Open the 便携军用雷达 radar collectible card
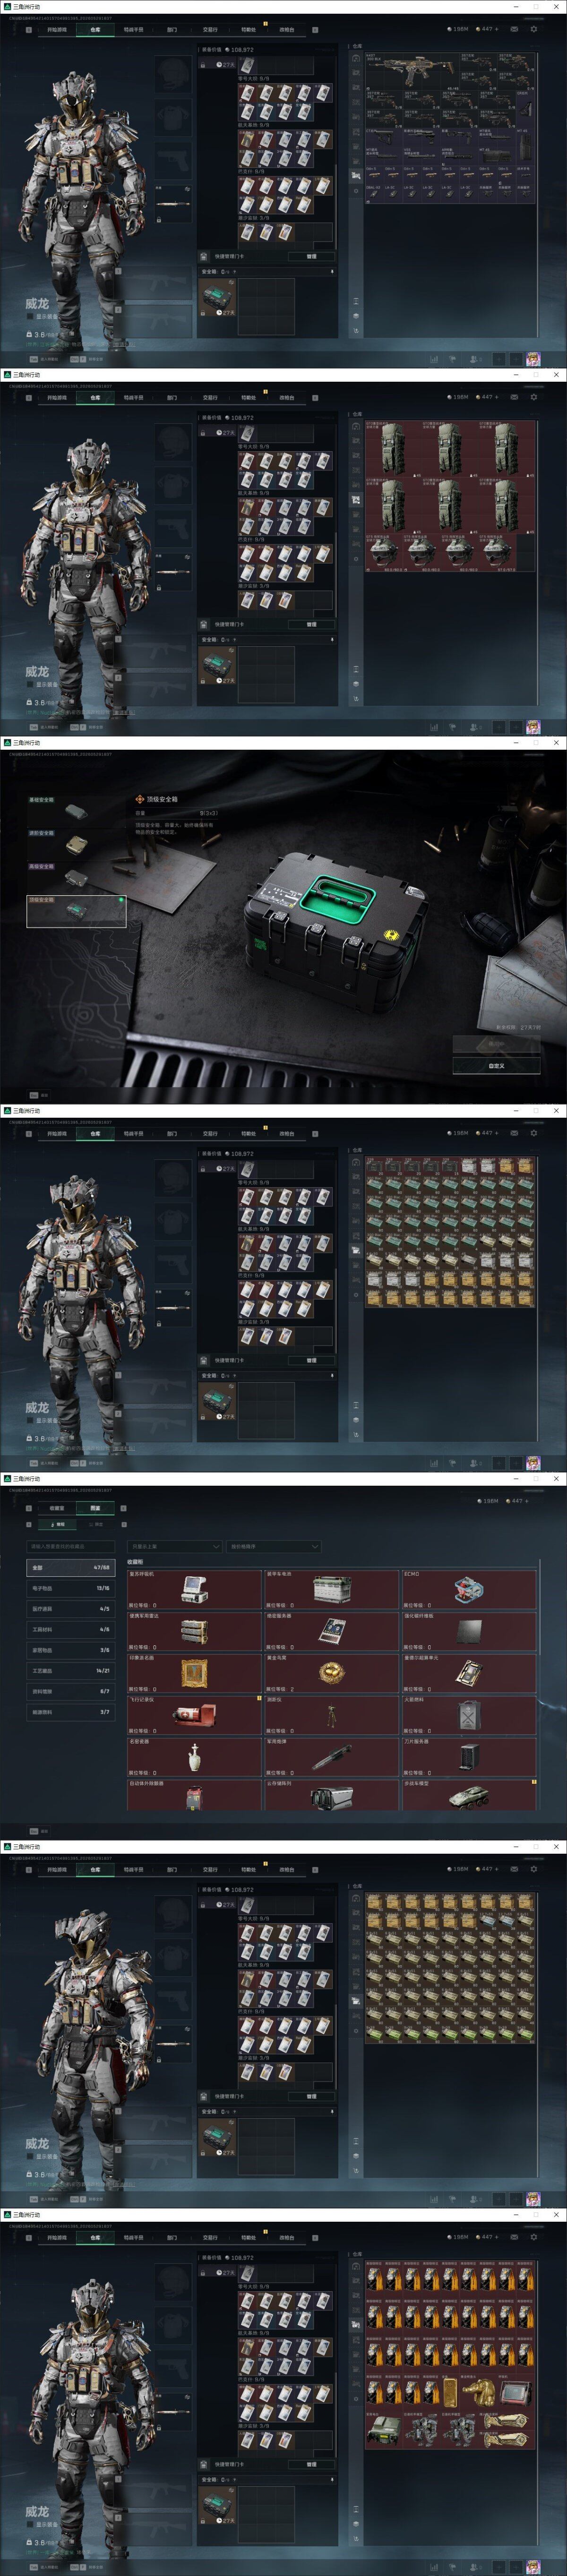This screenshot has width=567, height=2576. pyautogui.click(x=194, y=1631)
